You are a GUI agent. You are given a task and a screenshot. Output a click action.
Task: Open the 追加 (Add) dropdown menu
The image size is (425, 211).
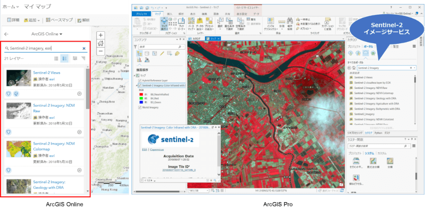tap(33, 20)
